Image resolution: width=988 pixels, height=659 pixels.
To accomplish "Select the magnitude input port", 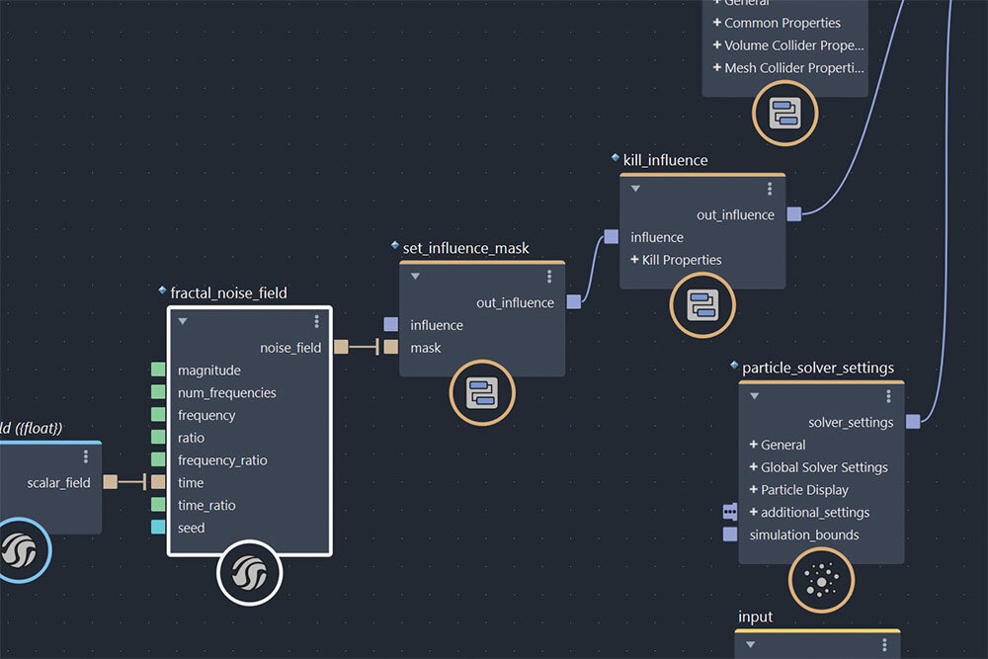I will tap(158, 370).
